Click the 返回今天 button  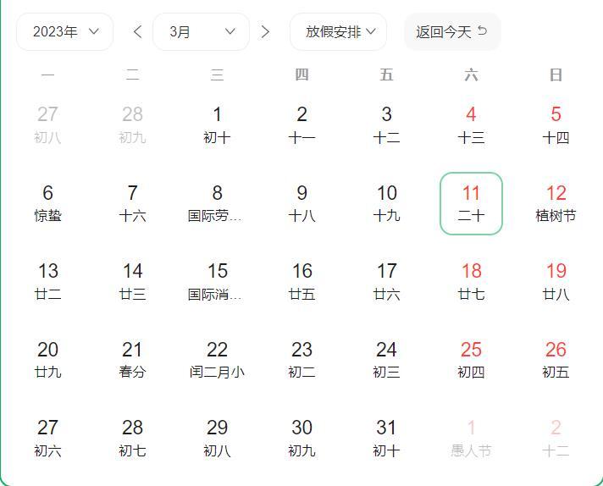pyautogui.click(x=452, y=32)
